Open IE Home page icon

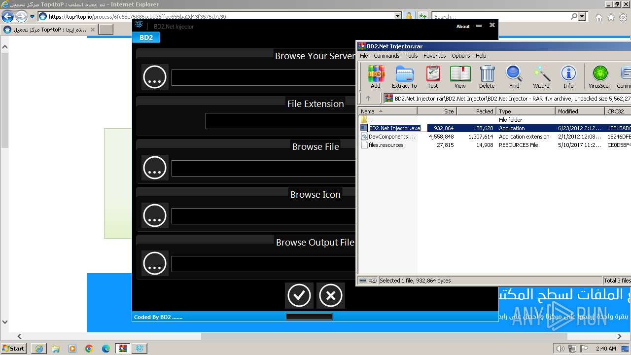(x=598, y=17)
